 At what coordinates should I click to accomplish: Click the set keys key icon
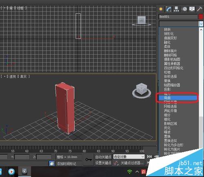(89, 159)
